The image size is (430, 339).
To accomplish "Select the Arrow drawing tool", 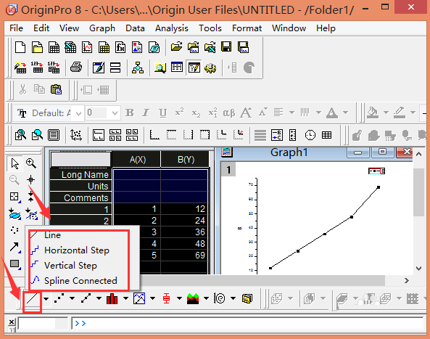I will coord(14,247).
